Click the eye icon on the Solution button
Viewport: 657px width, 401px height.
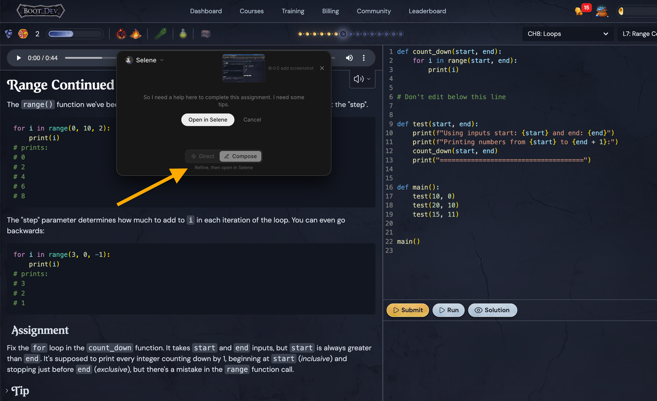(478, 310)
